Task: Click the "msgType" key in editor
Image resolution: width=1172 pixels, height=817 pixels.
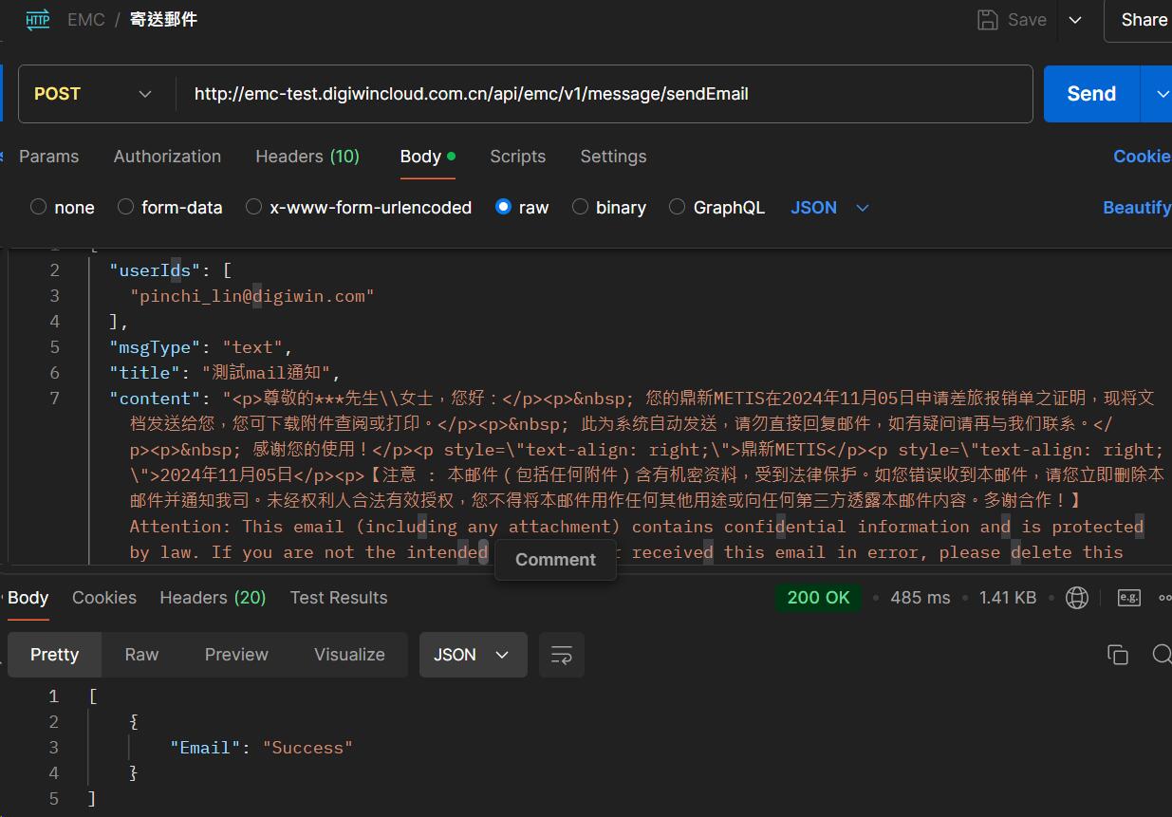Action: tap(156, 347)
